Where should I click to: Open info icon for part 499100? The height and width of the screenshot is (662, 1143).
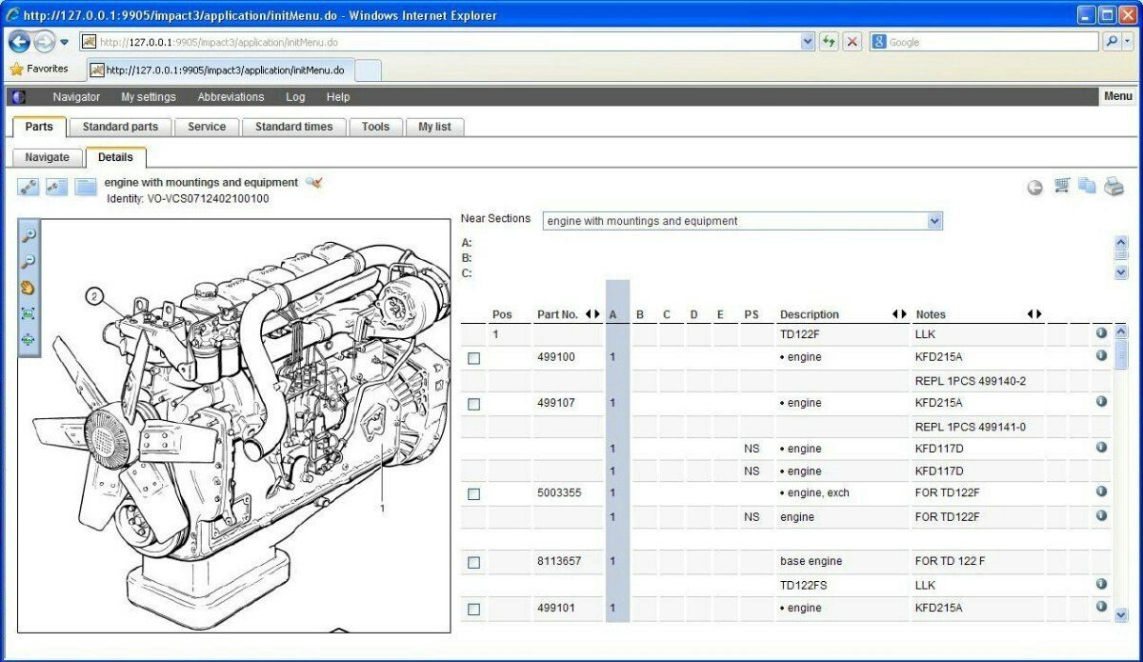1101,355
